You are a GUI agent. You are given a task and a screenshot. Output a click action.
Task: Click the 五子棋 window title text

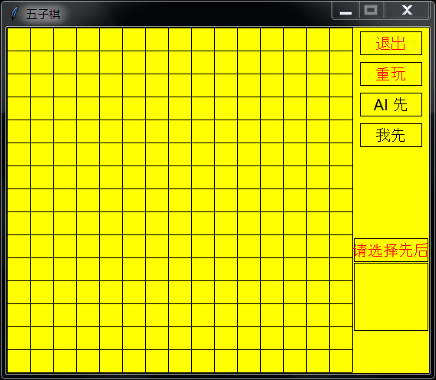(x=43, y=14)
